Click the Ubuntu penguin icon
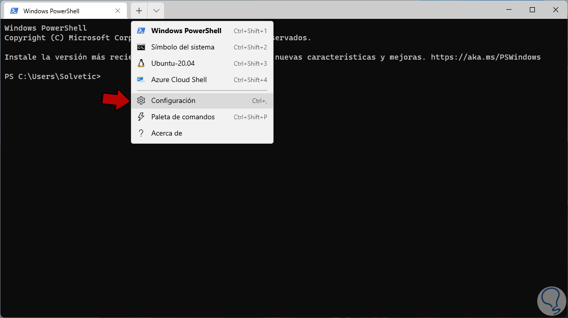Viewport: 568px width, 318px height. 141,64
